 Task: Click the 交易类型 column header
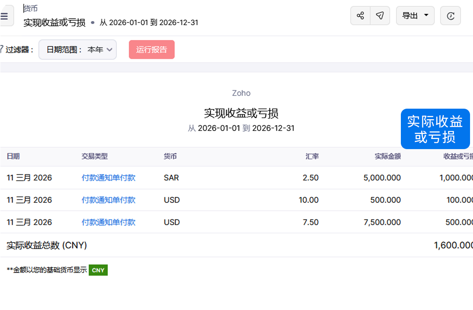point(95,156)
